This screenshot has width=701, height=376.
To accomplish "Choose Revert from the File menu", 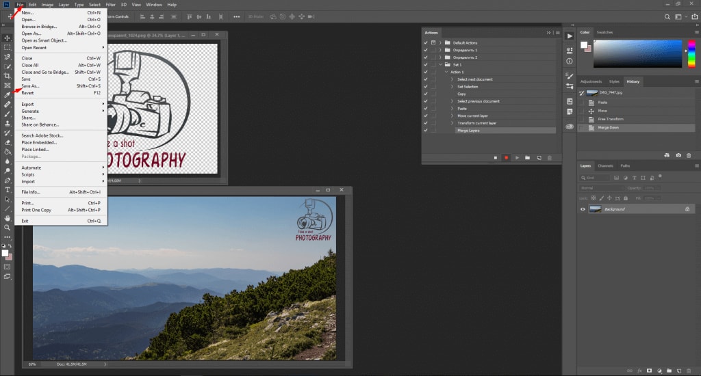I will [x=62, y=93].
